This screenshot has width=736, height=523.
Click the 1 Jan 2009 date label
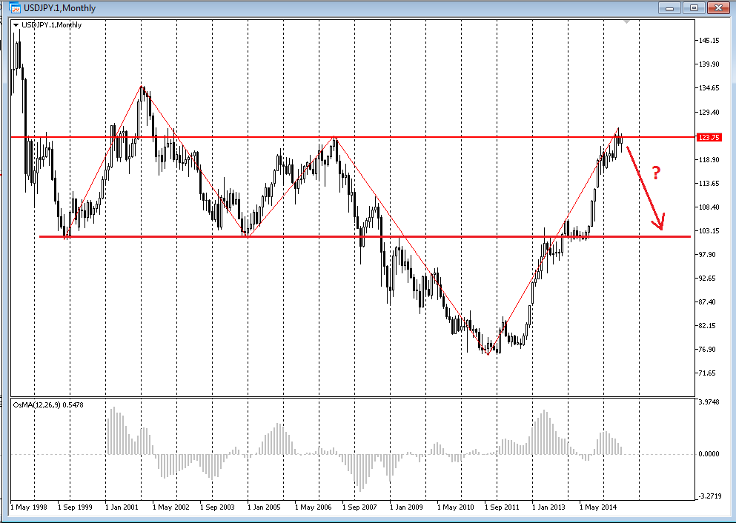click(406, 507)
